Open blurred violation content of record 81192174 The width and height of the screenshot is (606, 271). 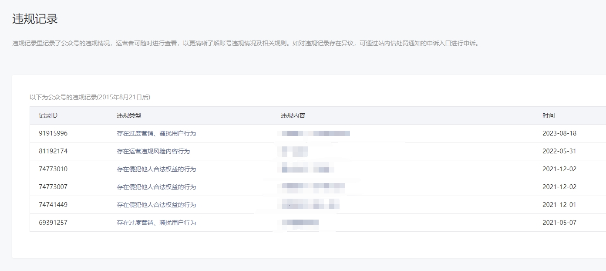coord(295,151)
